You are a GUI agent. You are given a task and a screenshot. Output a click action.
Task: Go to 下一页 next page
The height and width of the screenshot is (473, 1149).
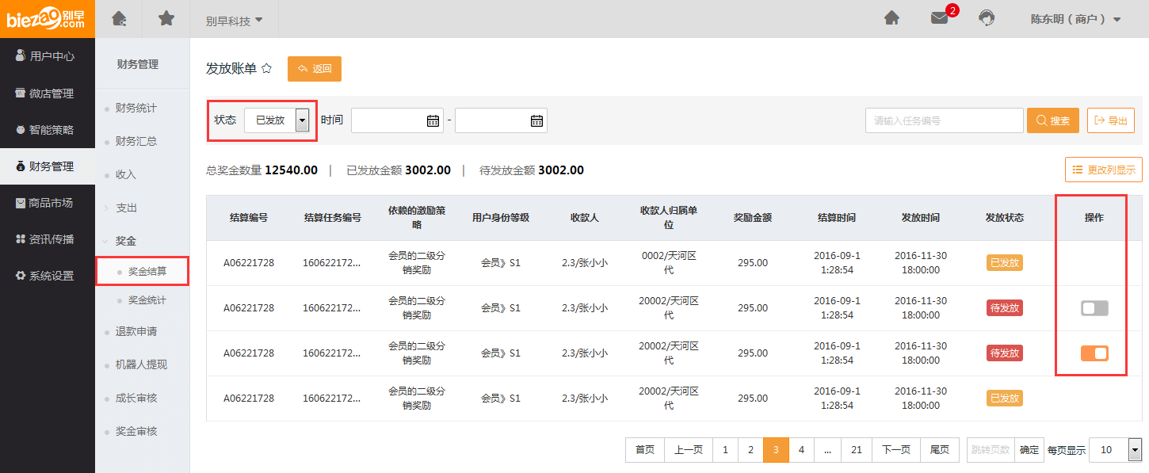coord(896,449)
